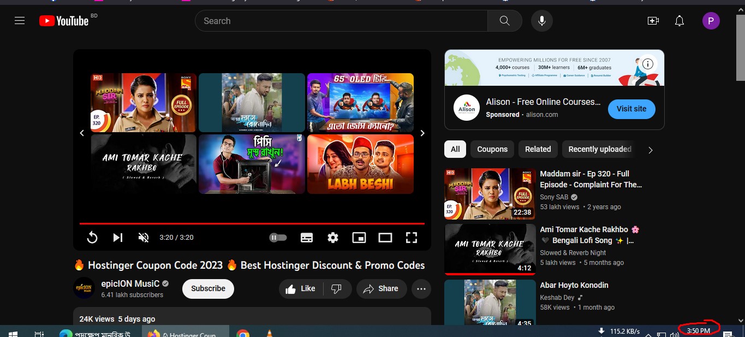Click the magnifier search button
Viewport: 745px width, 337px height.
coord(505,21)
